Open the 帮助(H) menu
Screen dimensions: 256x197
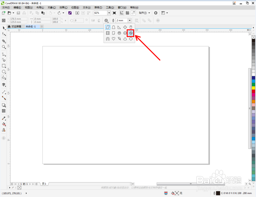(134, 7)
